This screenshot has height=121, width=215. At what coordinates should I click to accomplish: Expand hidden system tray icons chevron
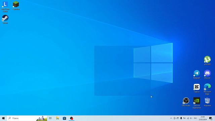[171, 118]
